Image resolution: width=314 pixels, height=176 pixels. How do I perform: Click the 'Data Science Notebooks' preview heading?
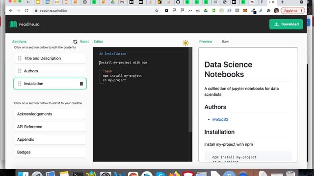click(228, 69)
